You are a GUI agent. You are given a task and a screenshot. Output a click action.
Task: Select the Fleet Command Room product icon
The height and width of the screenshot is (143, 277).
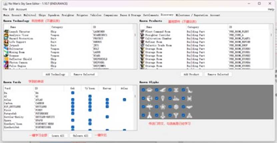[142, 32]
